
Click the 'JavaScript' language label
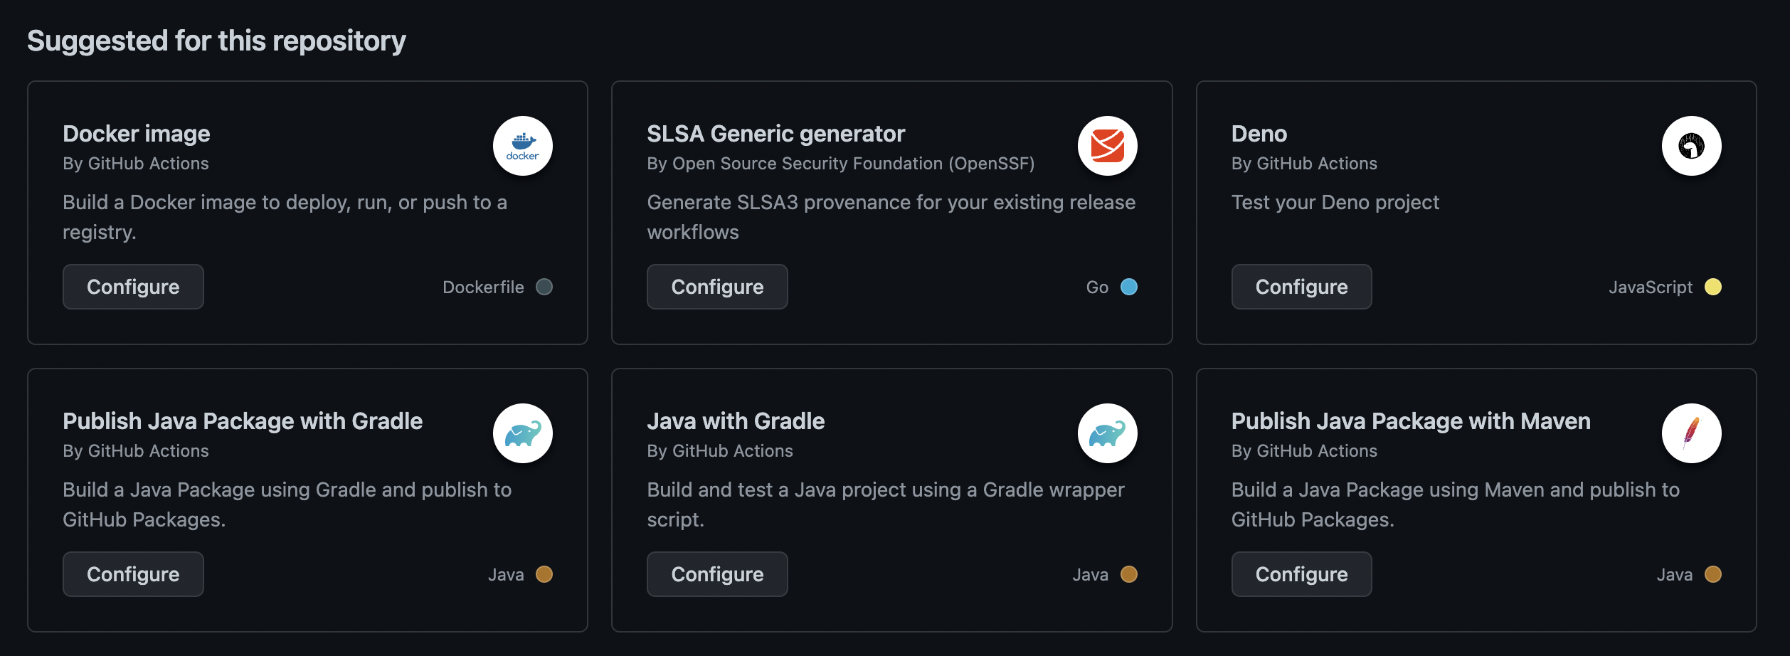pos(1651,287)
